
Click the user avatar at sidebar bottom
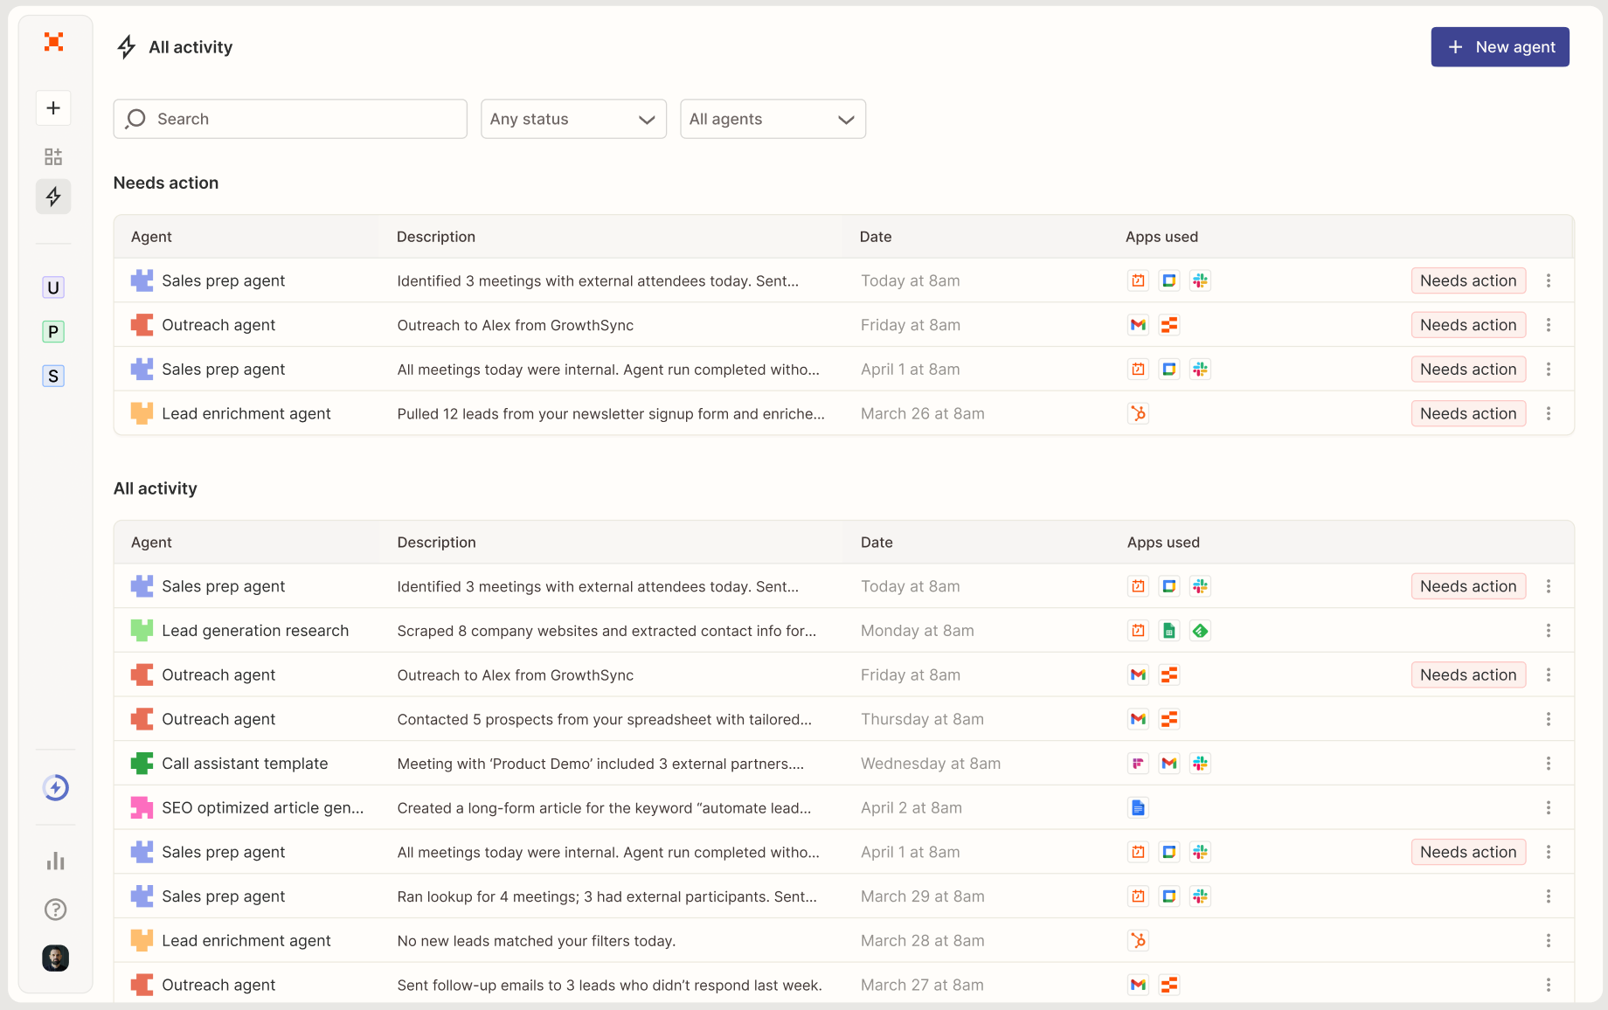click(55, 958)
